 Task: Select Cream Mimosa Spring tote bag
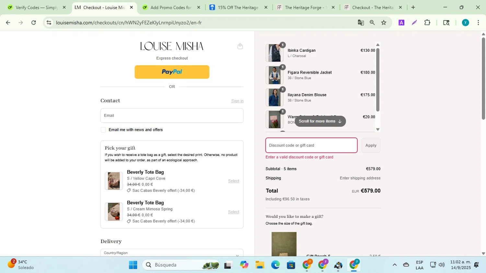coord(233,212)
